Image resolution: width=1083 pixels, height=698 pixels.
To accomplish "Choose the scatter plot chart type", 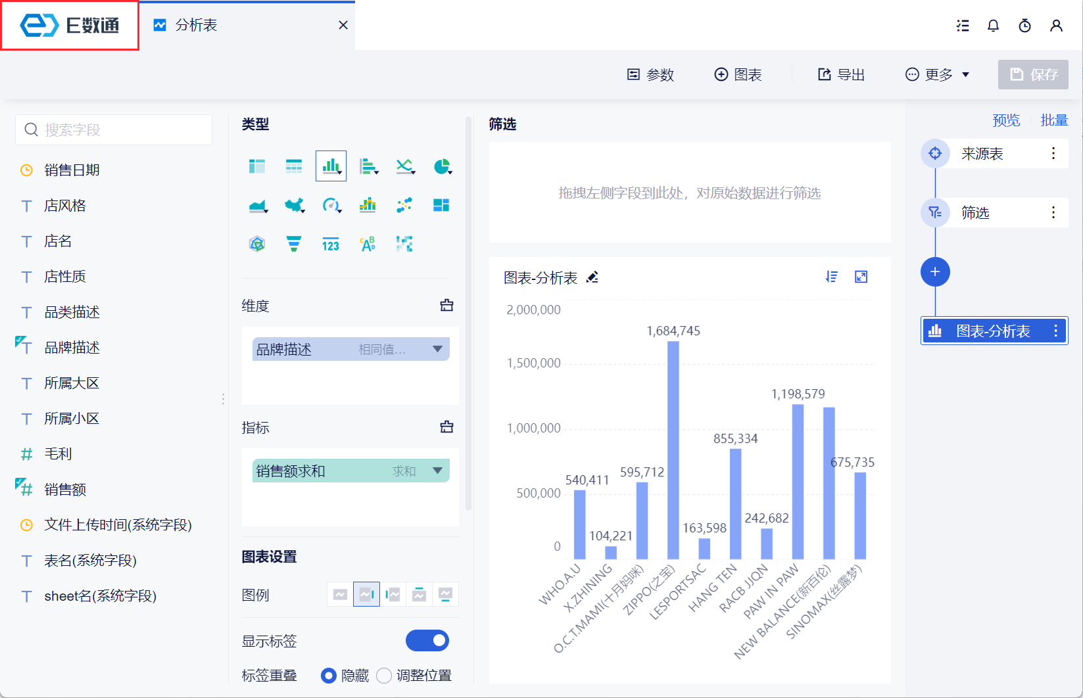I will 404,206.
